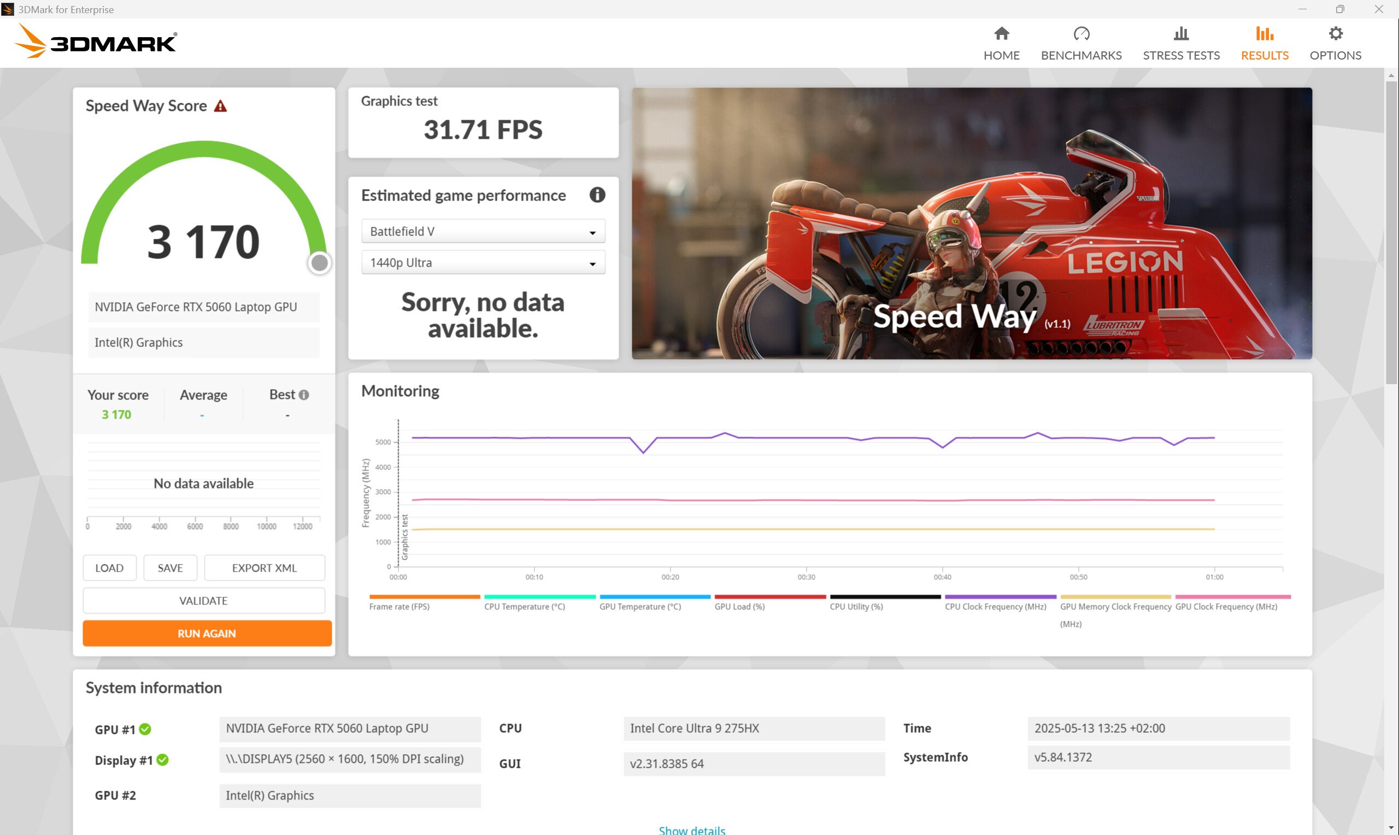
Task: Toggle Frame rate (FPS) legend series
Action: [399, 607]
